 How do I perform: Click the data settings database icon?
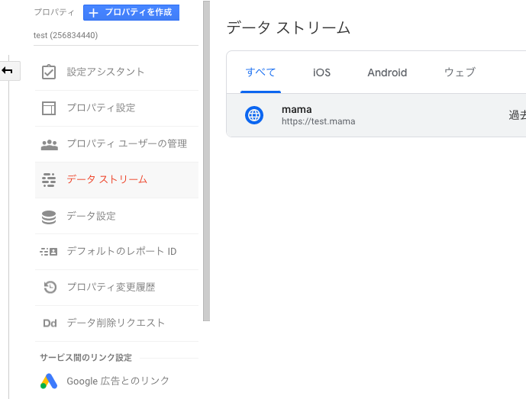(49, 216)
